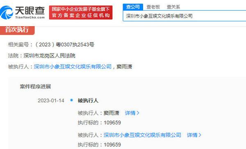The image size is (246, 149).
Task: Click the red official credit agency banner
Action: pyautogui.click(x=81, y=12)
